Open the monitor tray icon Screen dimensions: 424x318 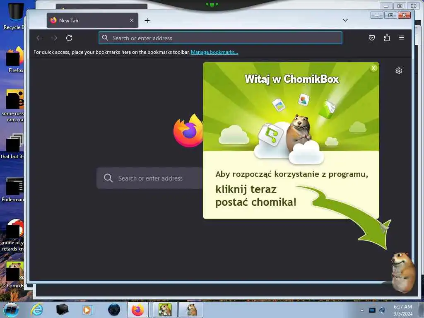pos(372,310)
